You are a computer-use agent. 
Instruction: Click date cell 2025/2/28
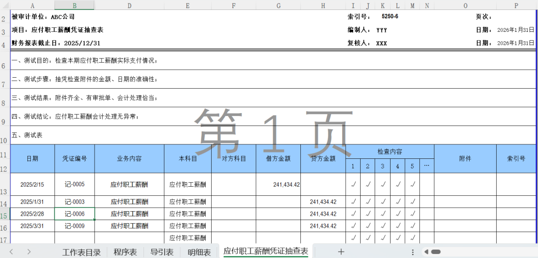pos(32,214)
